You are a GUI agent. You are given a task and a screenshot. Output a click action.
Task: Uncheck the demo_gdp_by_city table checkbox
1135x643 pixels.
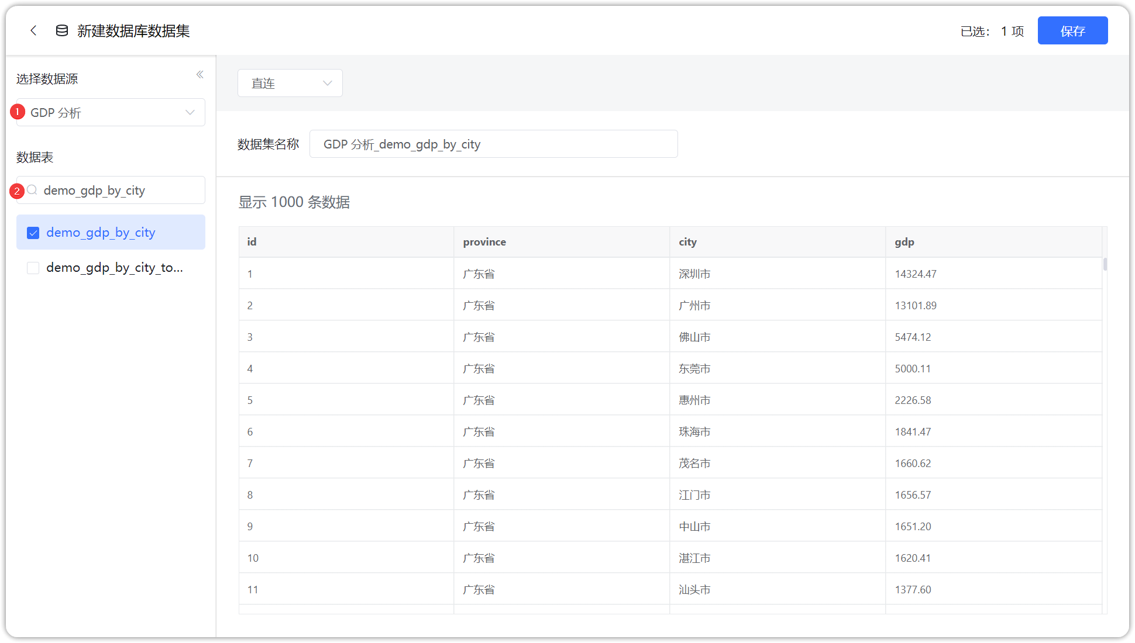tap(33, 232)
